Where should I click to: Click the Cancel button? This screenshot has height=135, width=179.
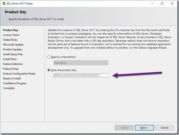tap(164, 128)
